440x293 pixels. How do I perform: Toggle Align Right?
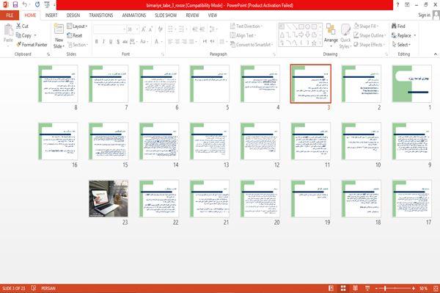tap(184, 42)
